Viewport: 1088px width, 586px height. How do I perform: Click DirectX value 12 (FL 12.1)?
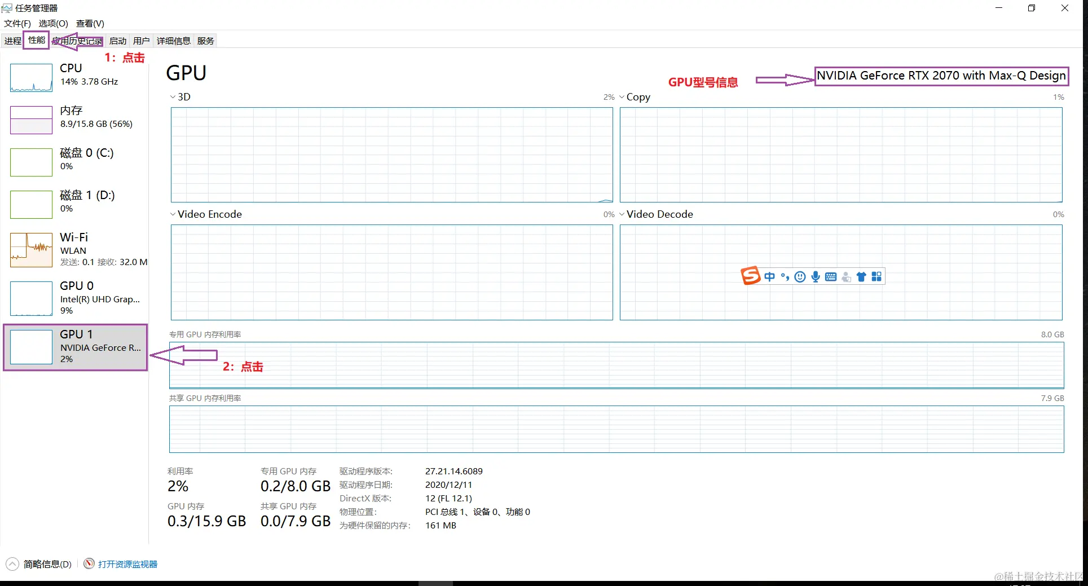tap(449, 498)
